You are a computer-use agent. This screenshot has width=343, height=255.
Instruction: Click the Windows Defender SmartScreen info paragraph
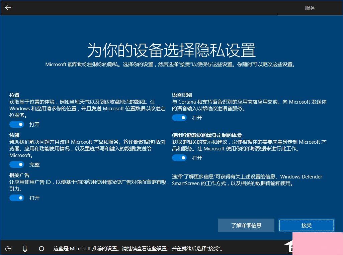coord(247,180)
